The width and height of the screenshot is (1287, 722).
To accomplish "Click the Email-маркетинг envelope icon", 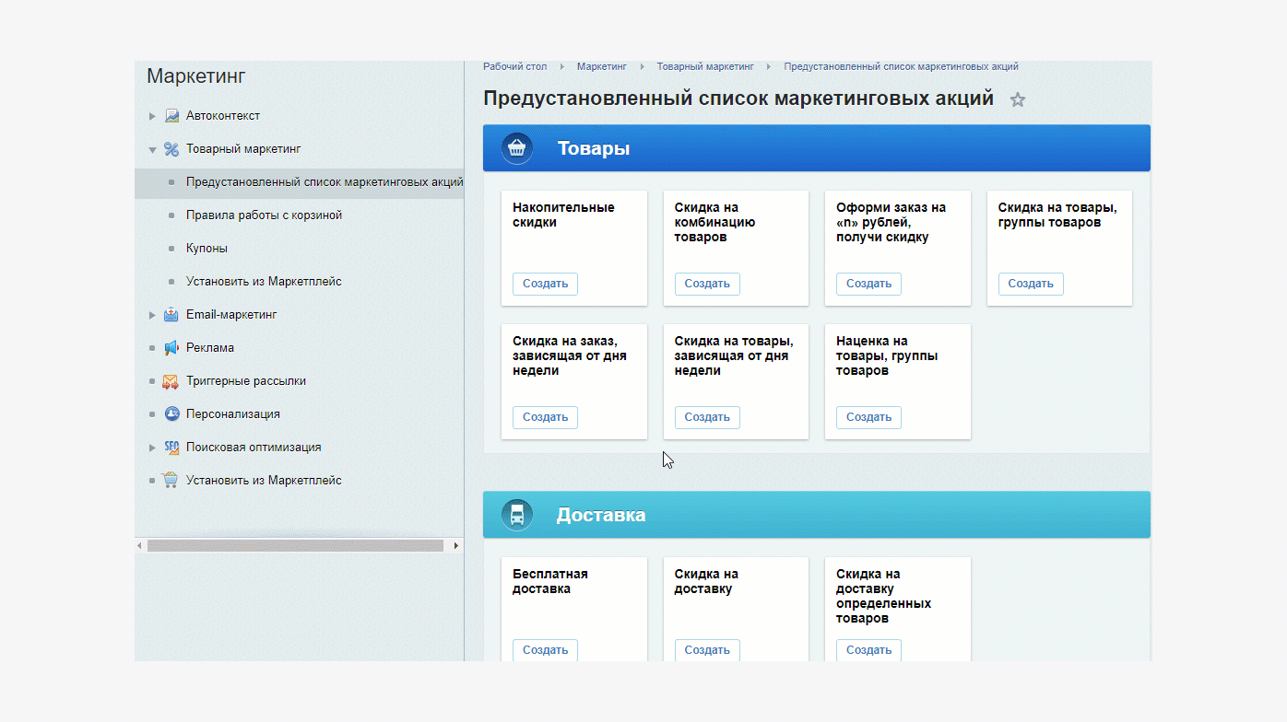I will tap(171, 315).
